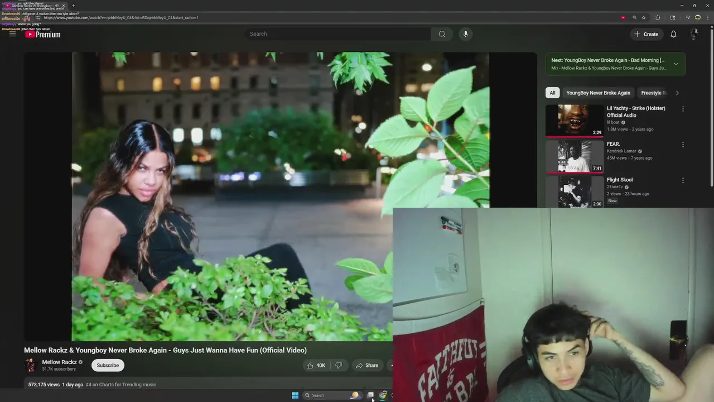Screen dimensions: 714x402
Task: Open the Mellow Rackz channel name link
Action: pyautogui.click(x=59, y=362)
